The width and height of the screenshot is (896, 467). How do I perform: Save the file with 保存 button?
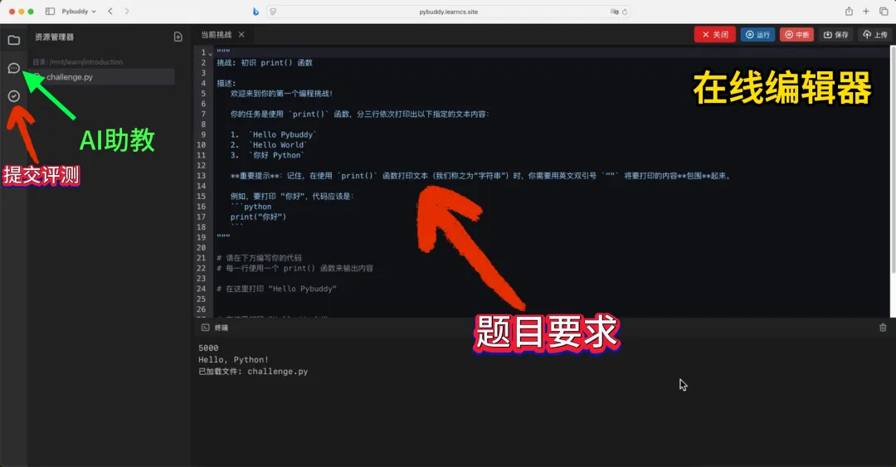(x=835, y=35)
